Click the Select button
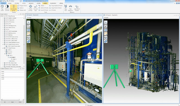 tap(12, 102)
